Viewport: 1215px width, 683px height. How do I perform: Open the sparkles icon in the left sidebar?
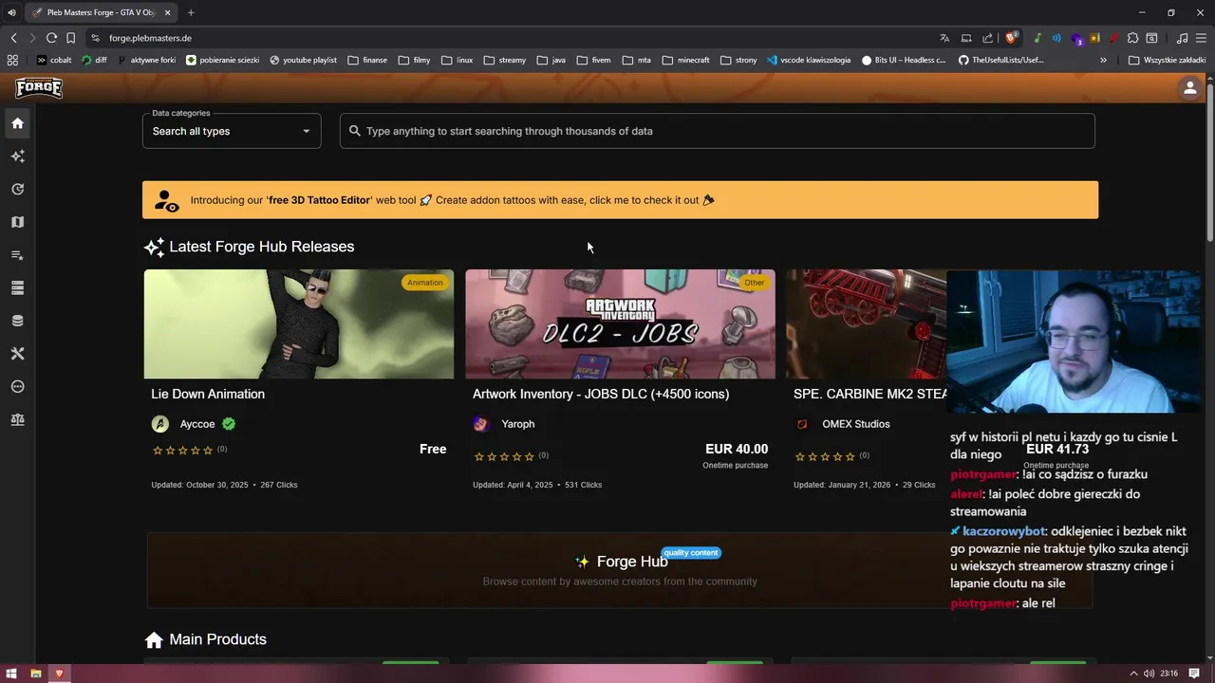tap(17, 157)
